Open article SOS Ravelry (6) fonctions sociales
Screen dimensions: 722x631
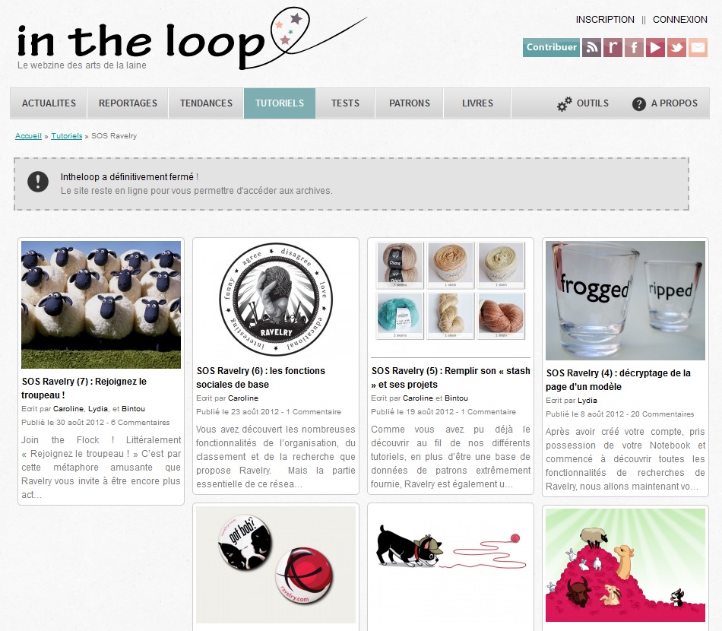261,378
